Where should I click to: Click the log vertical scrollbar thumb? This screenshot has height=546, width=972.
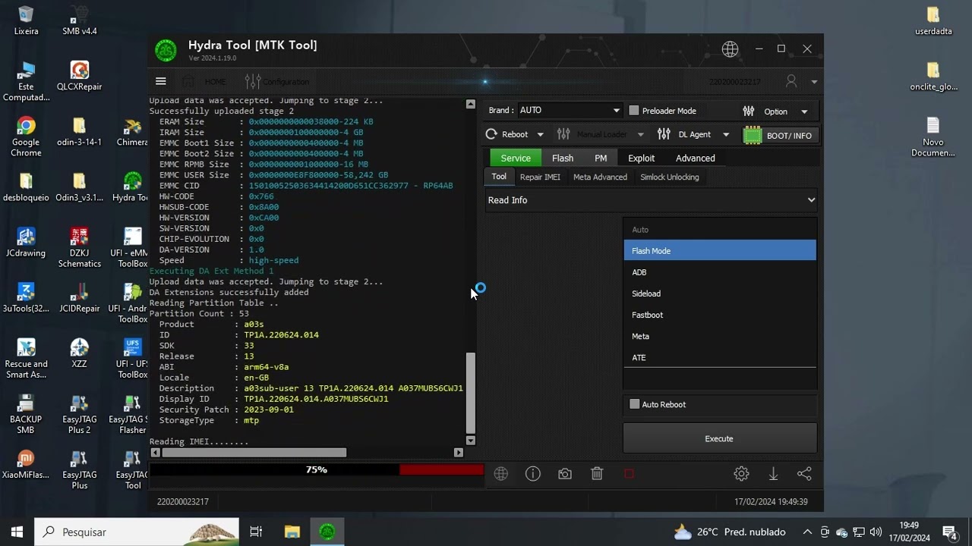470,393
